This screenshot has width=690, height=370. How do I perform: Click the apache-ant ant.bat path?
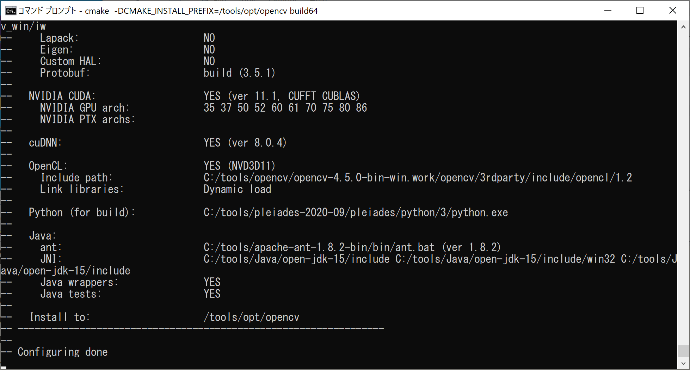[319, 247]
